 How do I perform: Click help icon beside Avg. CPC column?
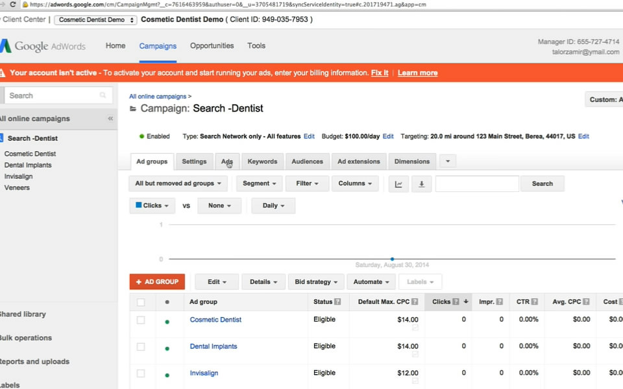[x=586, y=301]
